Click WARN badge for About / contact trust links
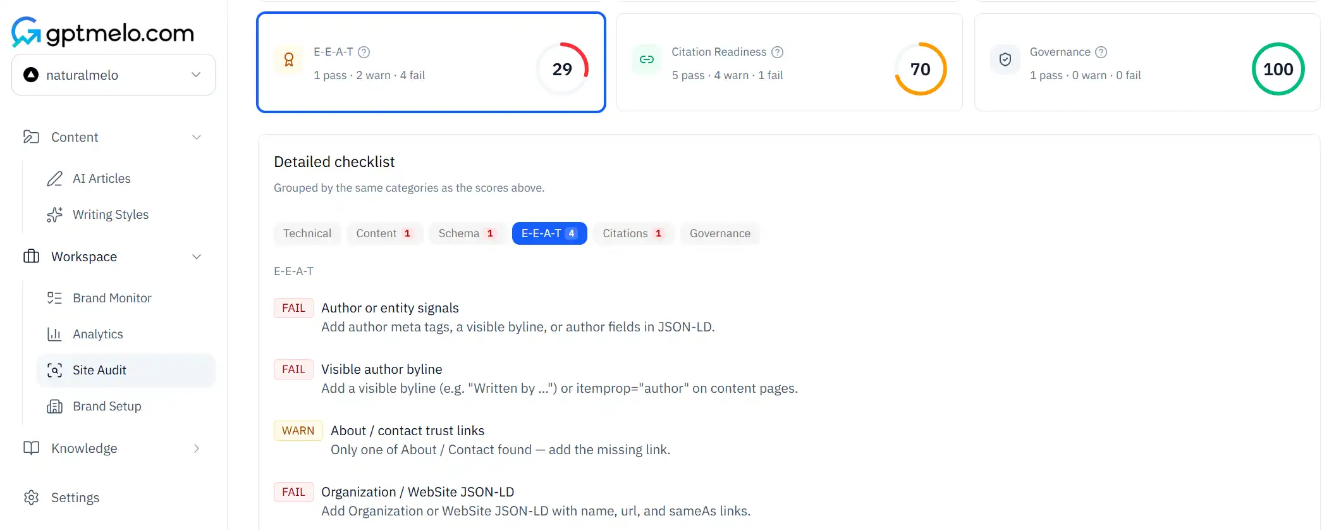Viewport: 1341px width, 530px height. click(298, 431)
